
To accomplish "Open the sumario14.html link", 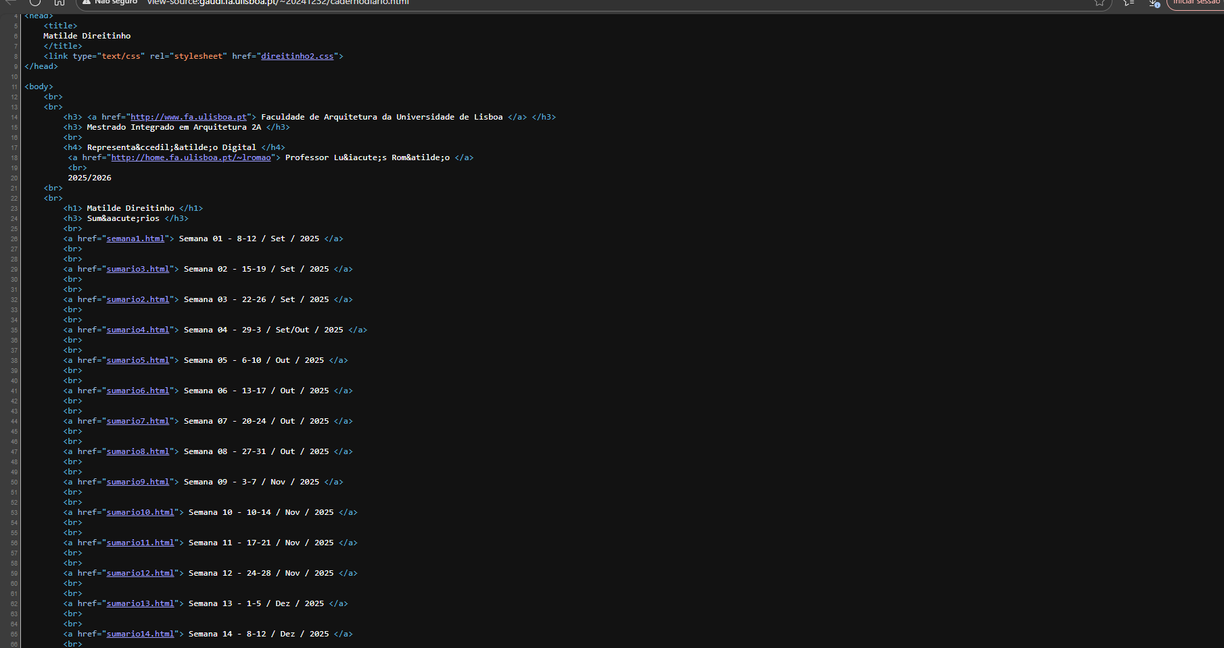I will [140, 634].
